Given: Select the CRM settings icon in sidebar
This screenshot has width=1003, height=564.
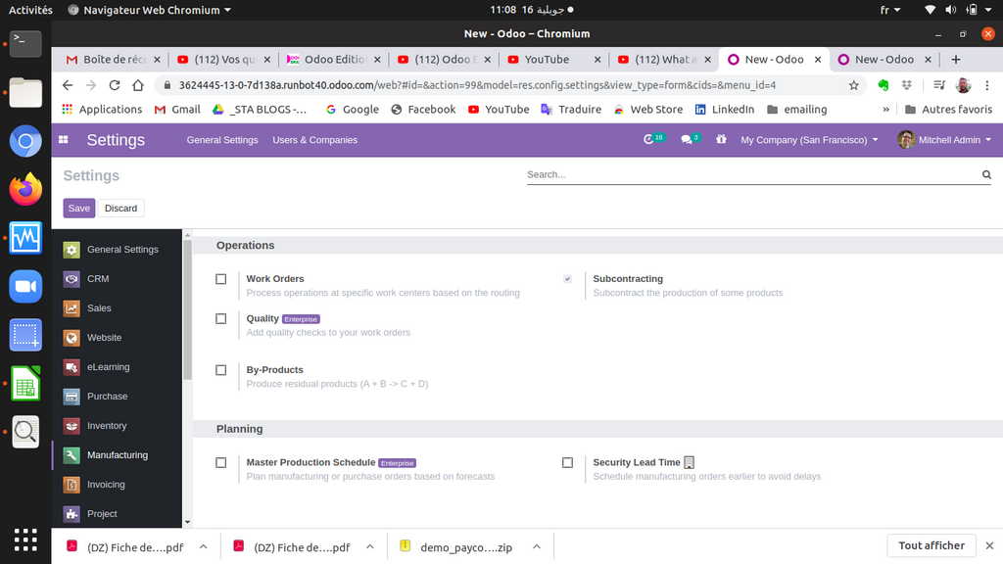Looking at the screenshot, I should coord(72,279).
